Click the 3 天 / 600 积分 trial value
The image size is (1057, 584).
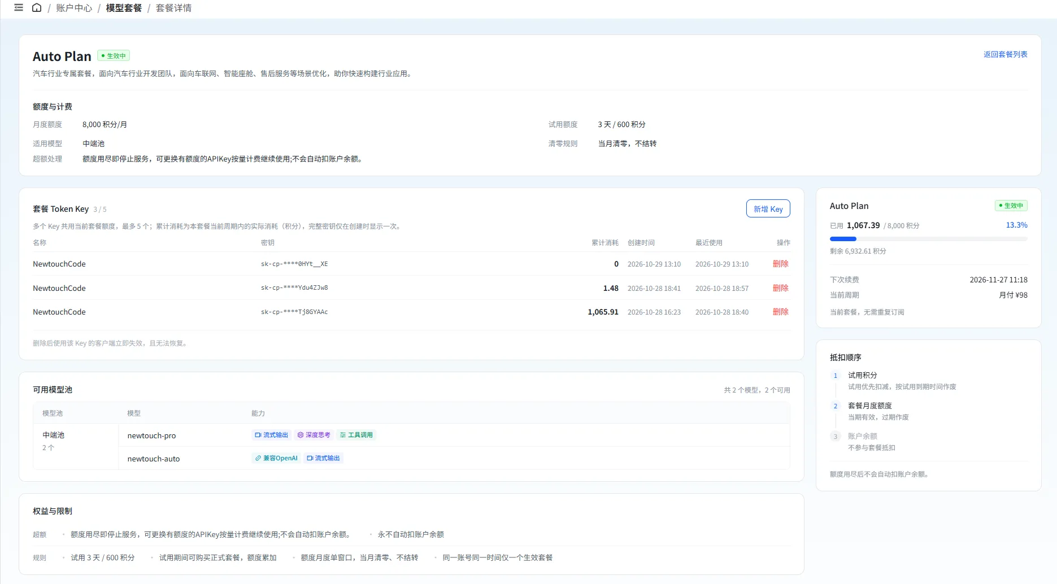(x=621, y=124)
